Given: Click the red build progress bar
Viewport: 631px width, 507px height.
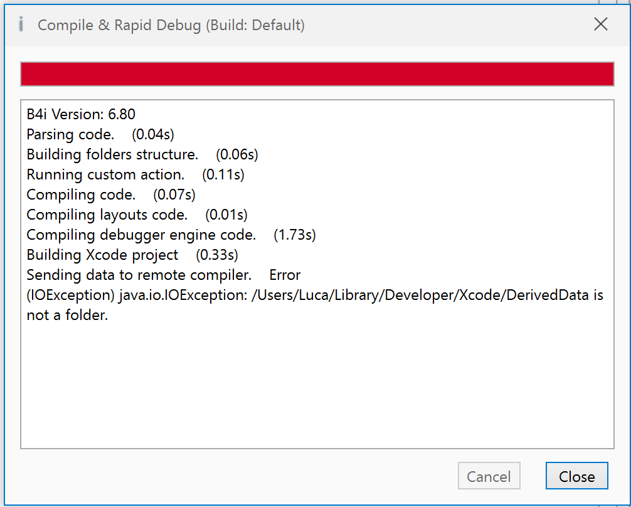Looking at the screenshot, I should click(317, 74).
